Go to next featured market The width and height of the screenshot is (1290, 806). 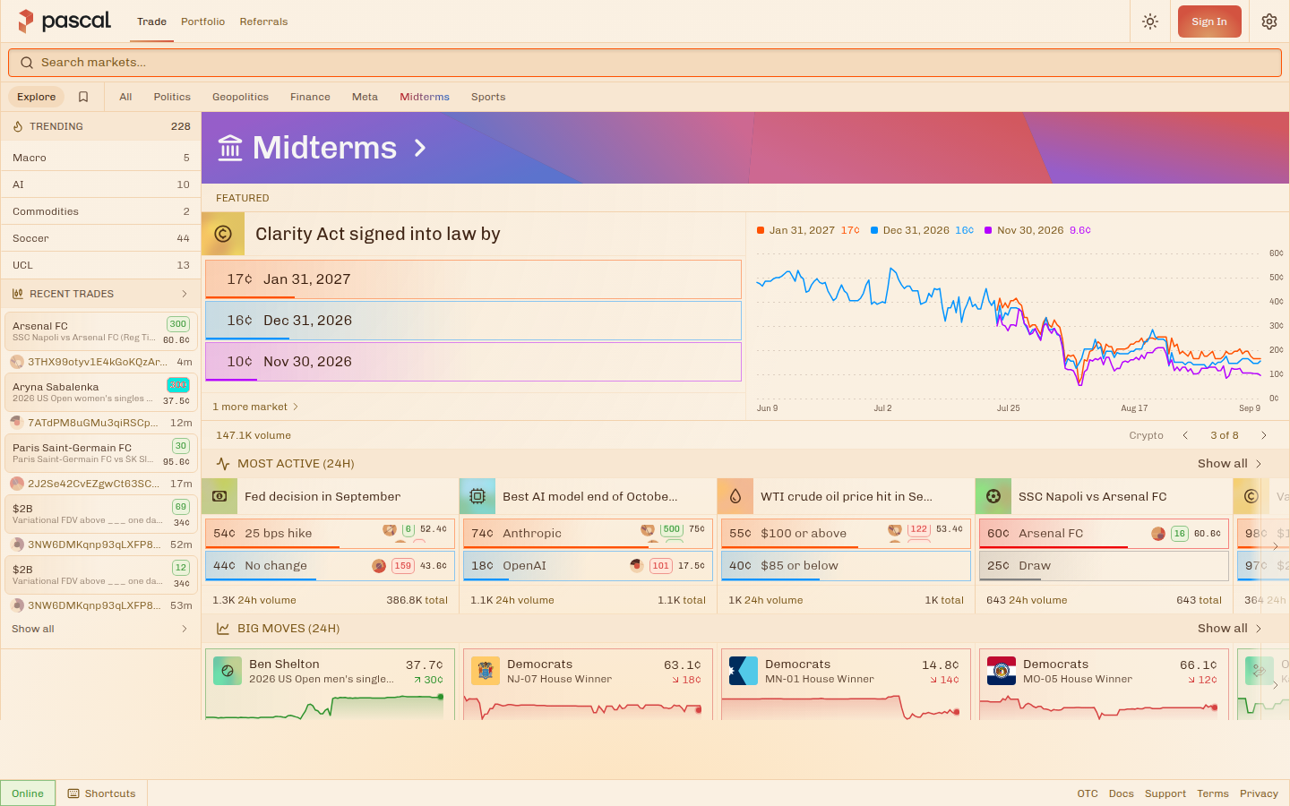click(1264, 435)
